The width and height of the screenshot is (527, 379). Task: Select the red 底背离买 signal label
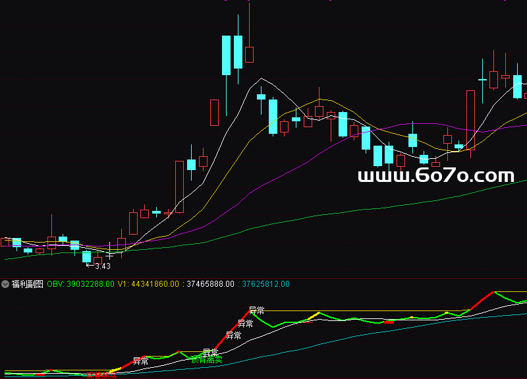[101, 375]
